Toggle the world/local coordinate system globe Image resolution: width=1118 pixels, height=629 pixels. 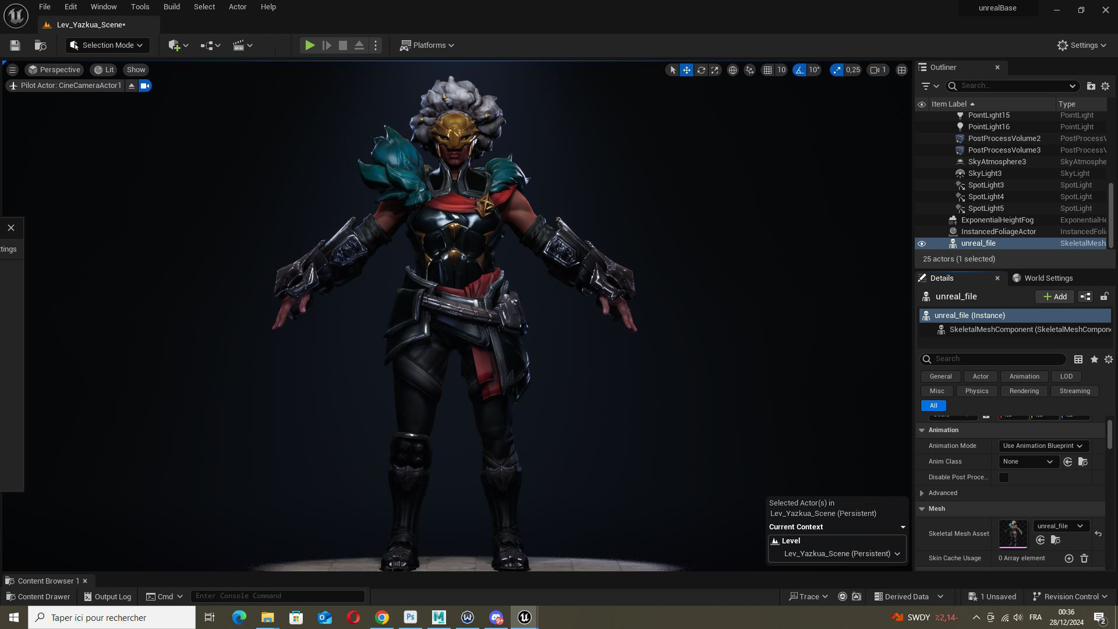[x=733, y=70]
